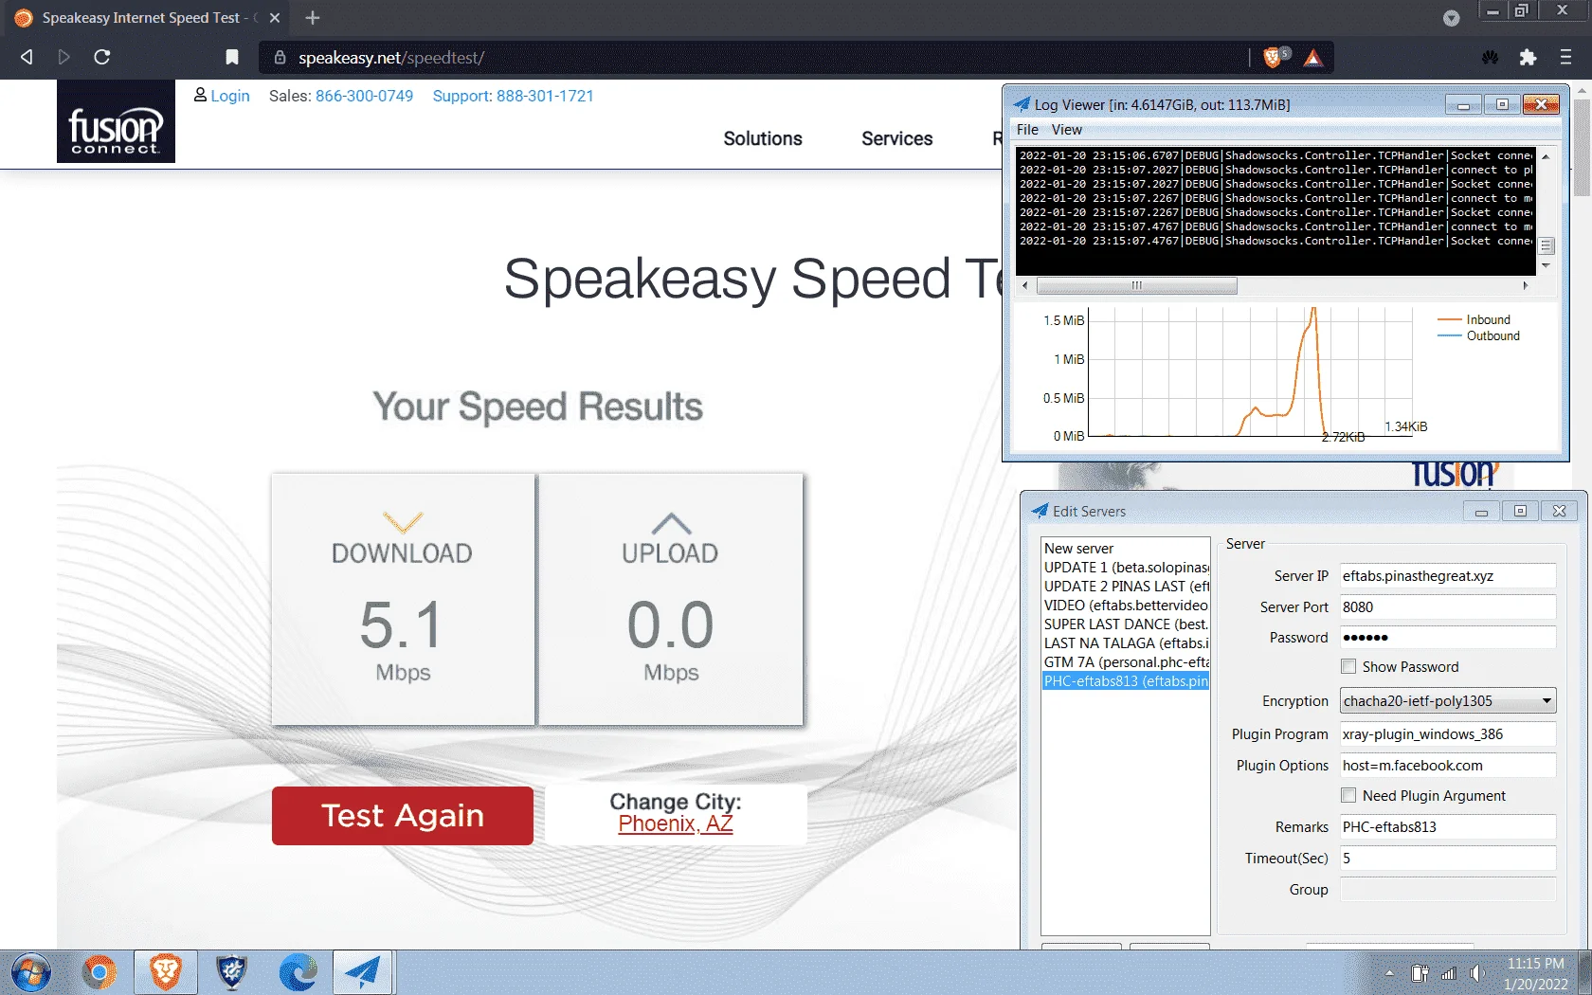Enable Need Plugin Argument checkbox

[1348, 795]
